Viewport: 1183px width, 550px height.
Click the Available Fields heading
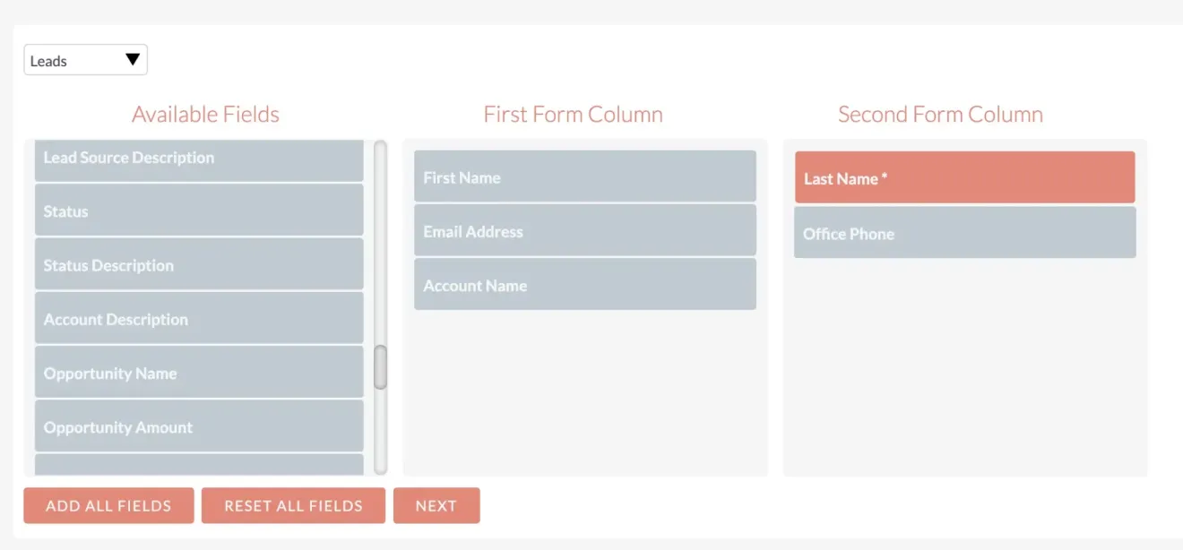click(x=205, y=114)
